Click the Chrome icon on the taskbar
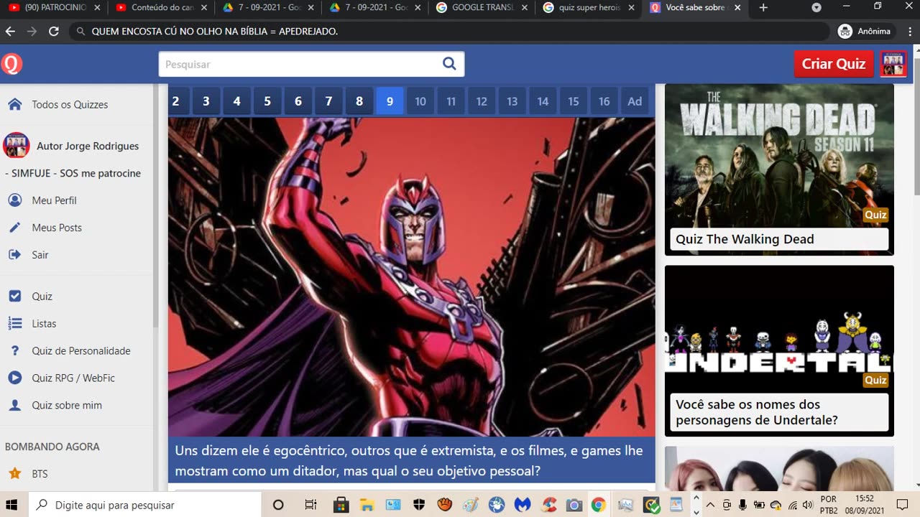Image resolution: width=920 pixels, height=517 pixels. coord(599,505)
